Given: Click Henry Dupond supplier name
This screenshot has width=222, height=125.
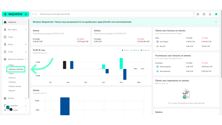Looking at the screenshot, I should (165, 67).
